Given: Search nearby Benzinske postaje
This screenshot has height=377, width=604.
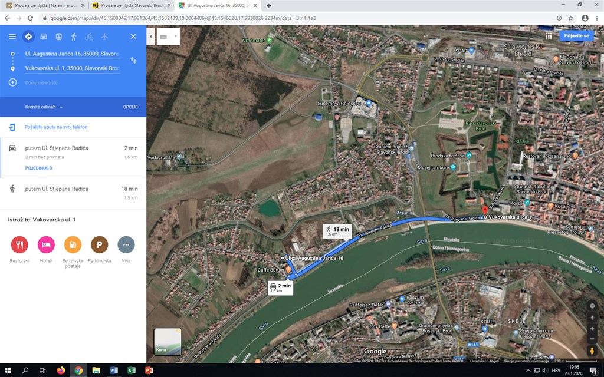Looking at the screenshot, I should click(x=73, y=244).
